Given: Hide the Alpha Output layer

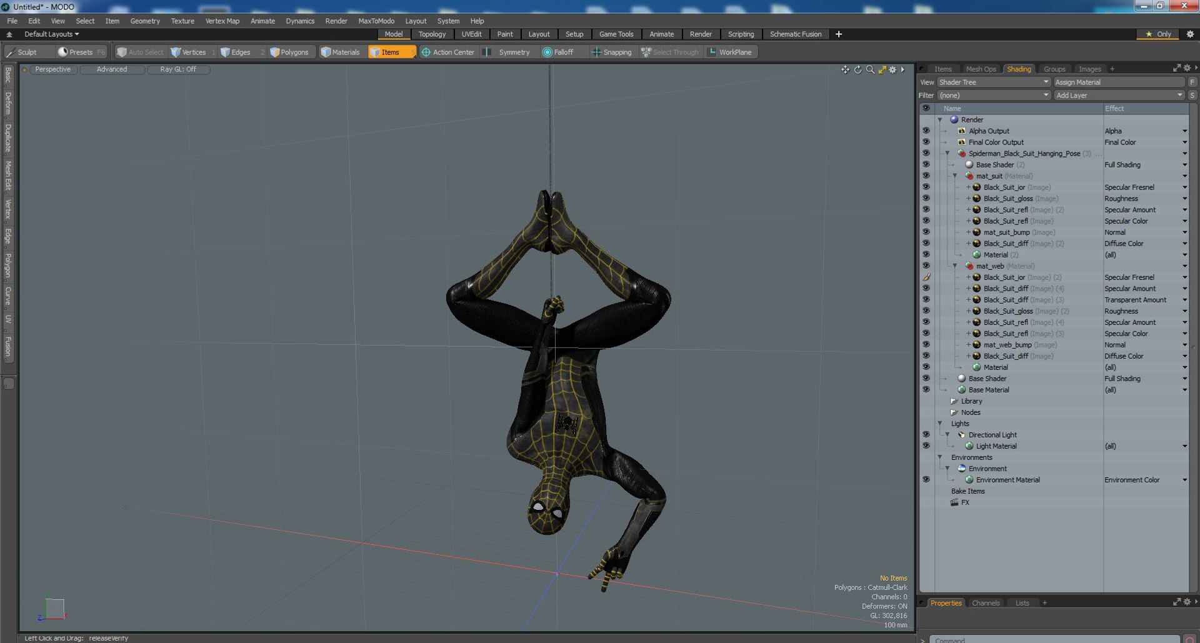Looking at the screenshot, I should [x=926, y=131].
